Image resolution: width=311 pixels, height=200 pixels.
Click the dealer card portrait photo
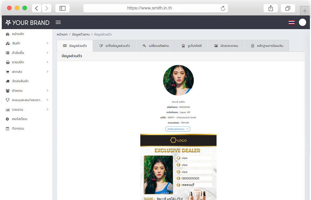tap(158, 175)
